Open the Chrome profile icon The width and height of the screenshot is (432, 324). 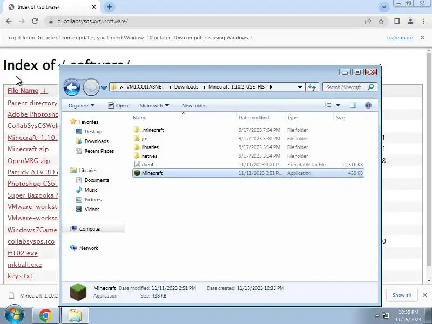click(410, 21)
